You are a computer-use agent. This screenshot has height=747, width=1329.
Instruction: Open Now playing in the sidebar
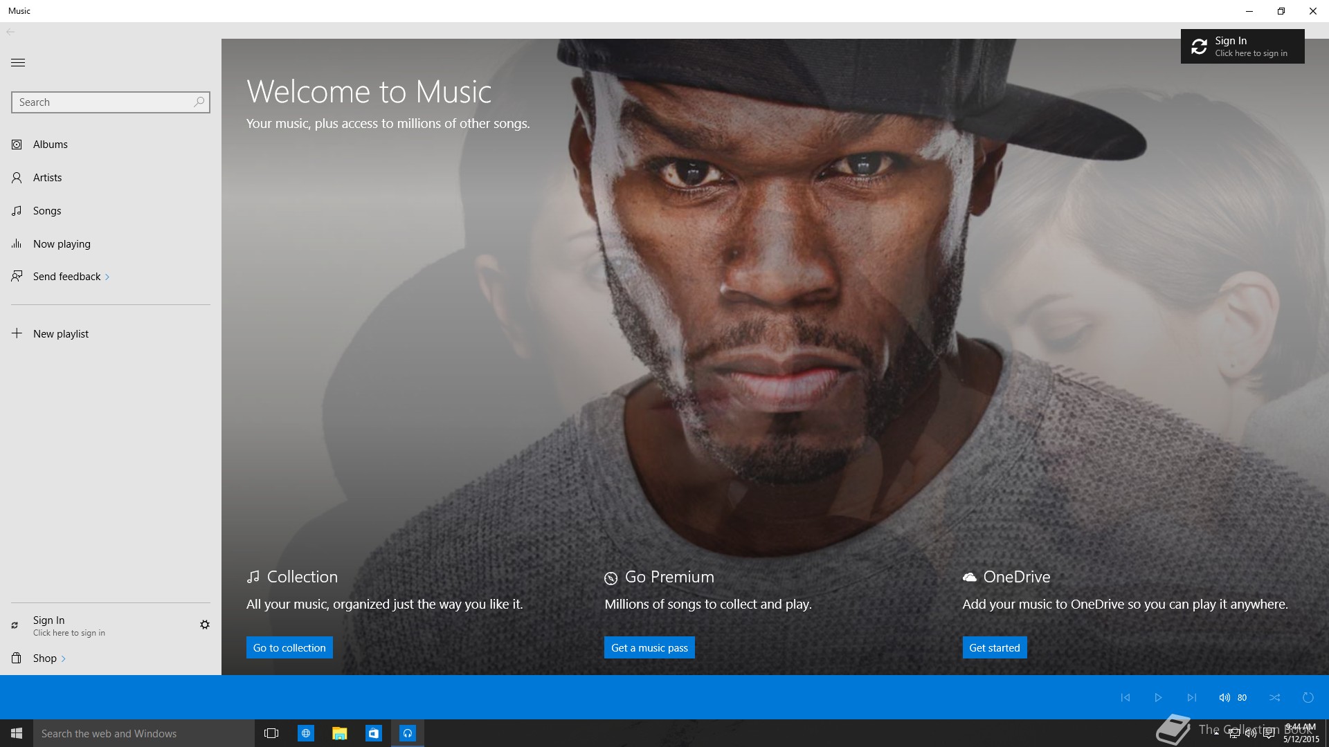click(x=111, y=244)
